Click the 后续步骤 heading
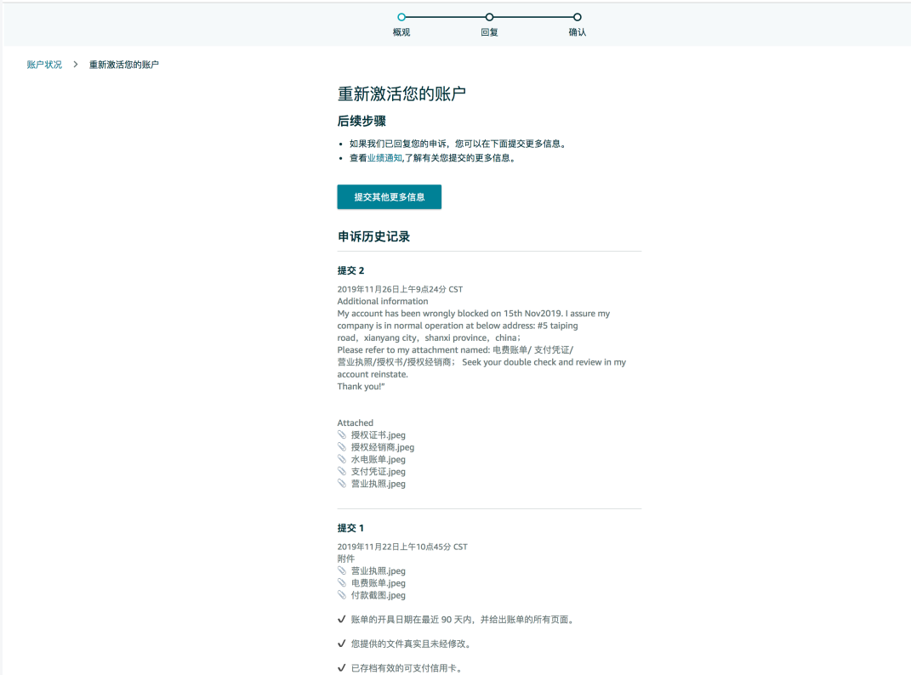Viewport: 911px width, 675px height. [x=362, y=121]
